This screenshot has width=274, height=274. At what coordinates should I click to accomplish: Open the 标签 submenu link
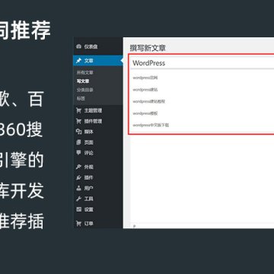tap(81, 98)
